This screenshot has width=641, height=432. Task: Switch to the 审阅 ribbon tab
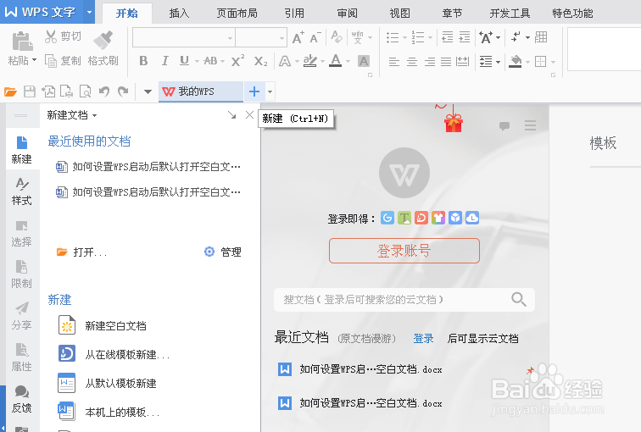pyautogui.click(x=347, y=14)
